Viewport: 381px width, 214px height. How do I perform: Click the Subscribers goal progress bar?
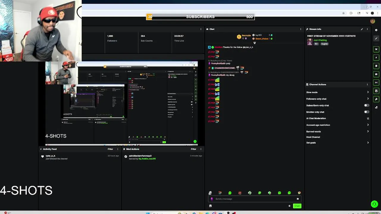pyautogui.click(x=200, y=17)
